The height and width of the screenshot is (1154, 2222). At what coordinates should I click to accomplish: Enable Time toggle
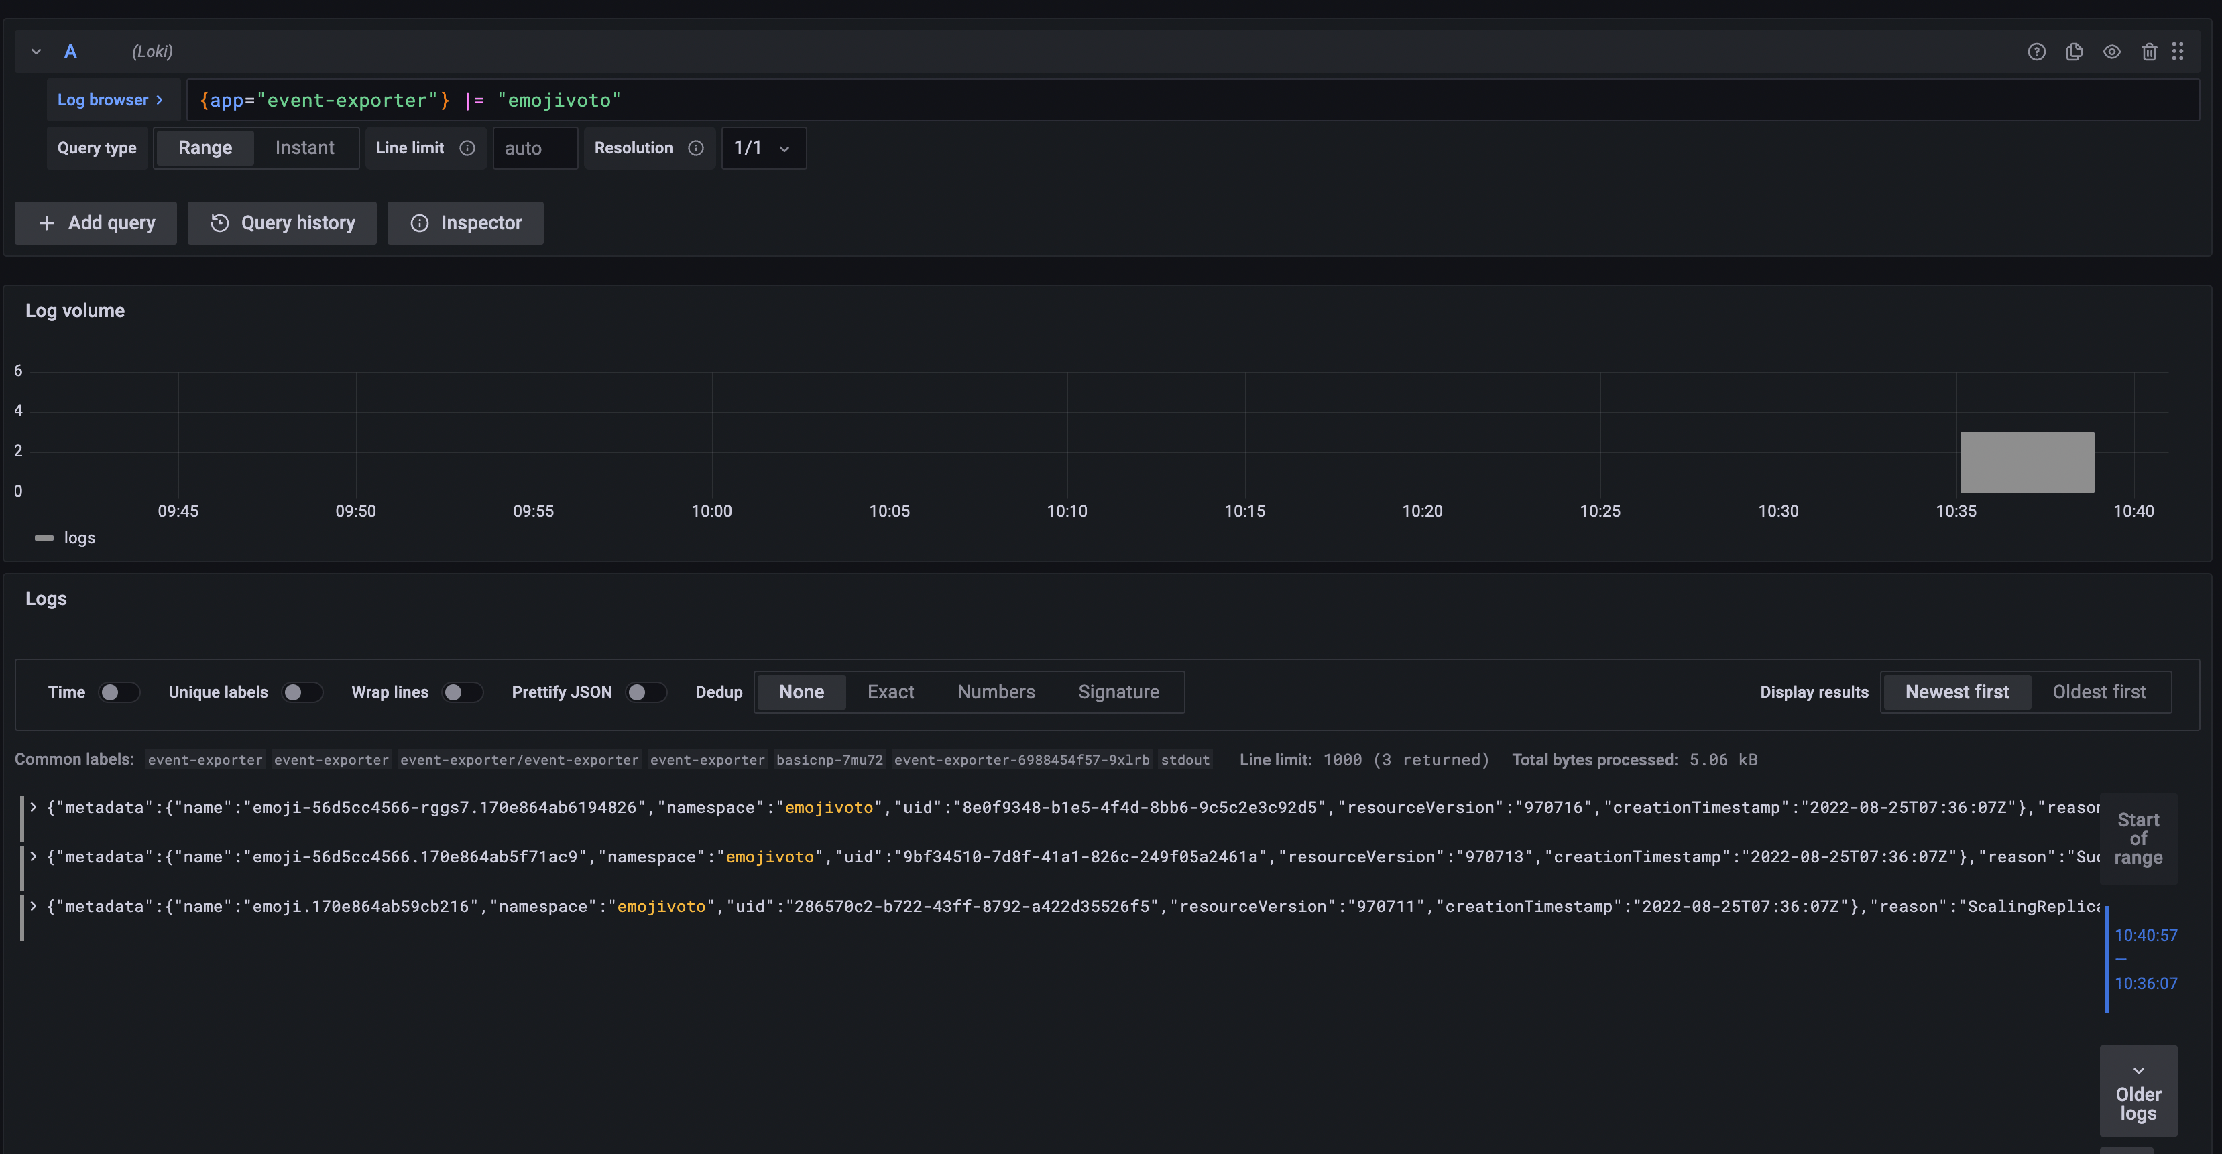118,692
